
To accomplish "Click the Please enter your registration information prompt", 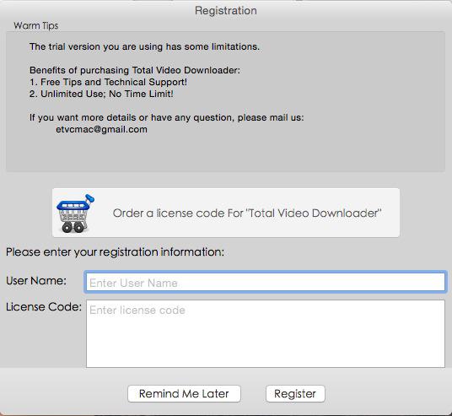I will (x=115, y=252).
